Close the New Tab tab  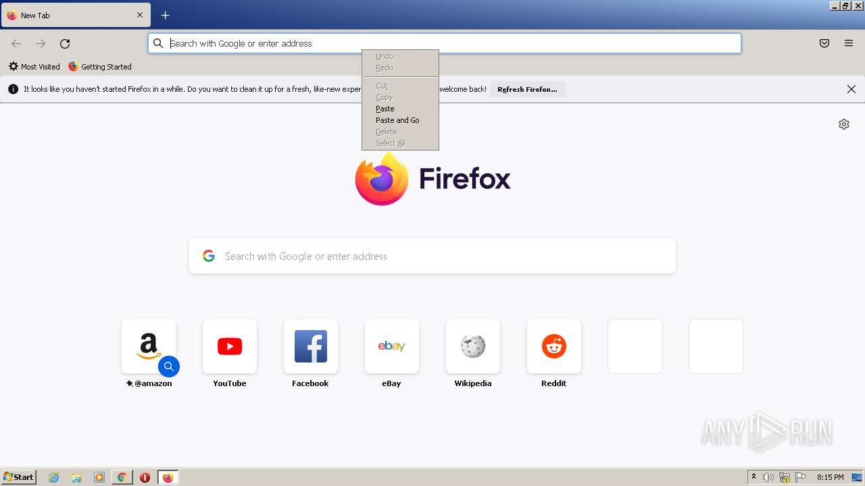point(140,15)
